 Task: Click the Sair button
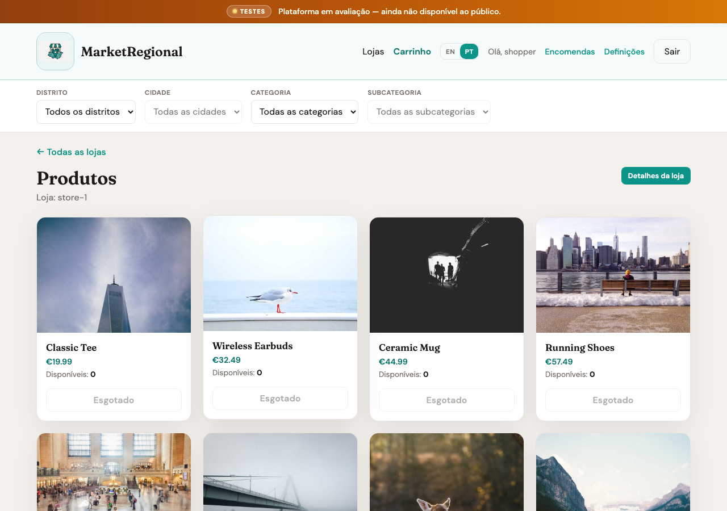(x=672, y=51)
